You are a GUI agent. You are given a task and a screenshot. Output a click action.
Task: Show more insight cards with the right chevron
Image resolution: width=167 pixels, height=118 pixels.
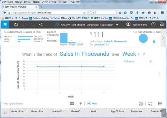pos(163,38)
